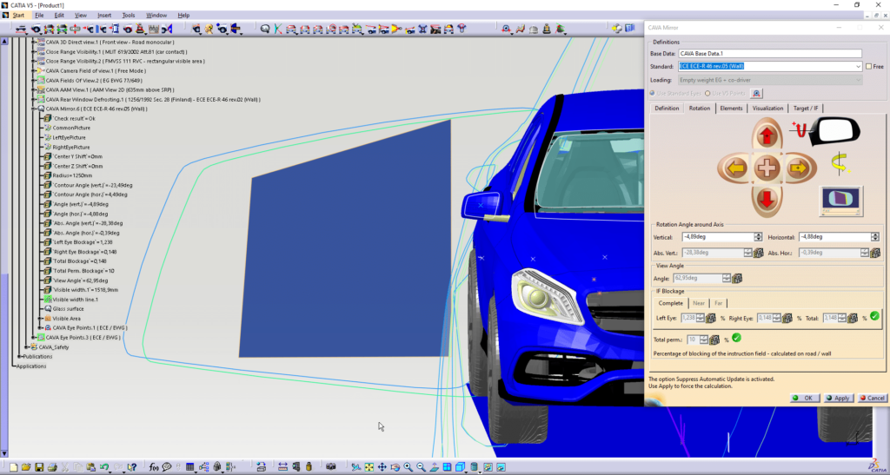Click the Design Table grid icon
This screenshot has height=475, width=890.
[x=189, y=468]
